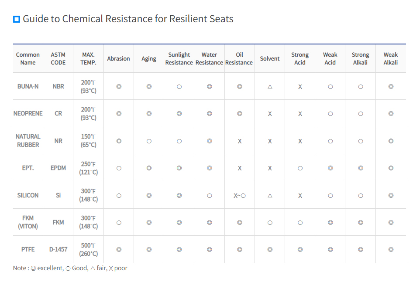Click the blue square icon beside the title

(17, 19)
